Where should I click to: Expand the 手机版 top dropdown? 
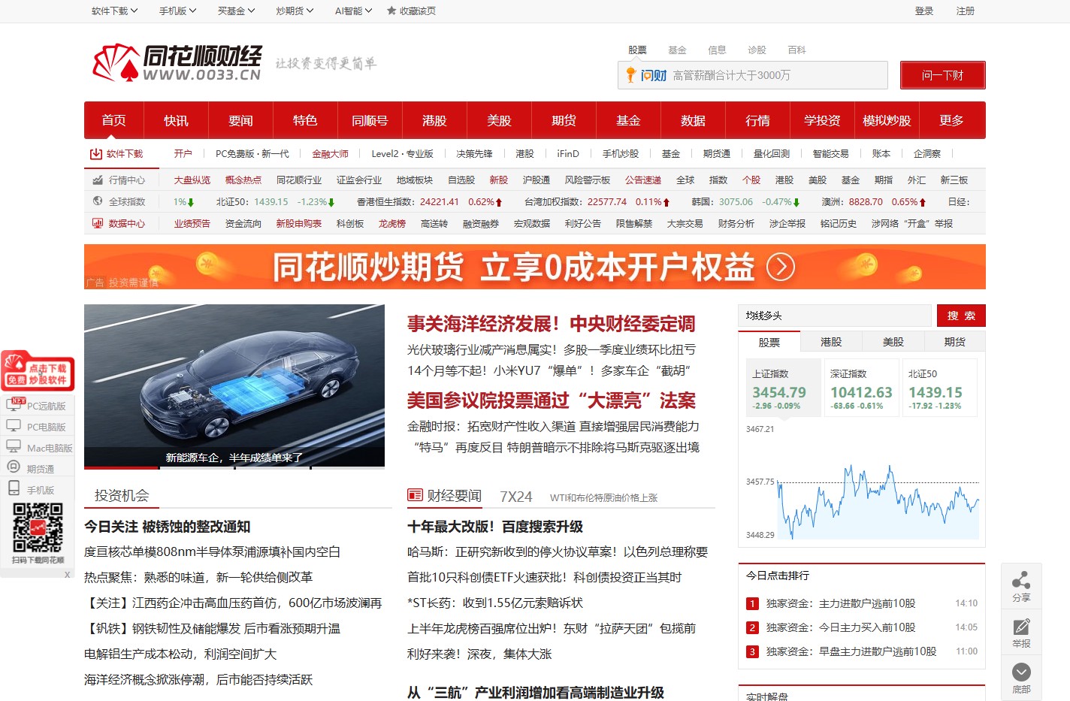[177, 11]
